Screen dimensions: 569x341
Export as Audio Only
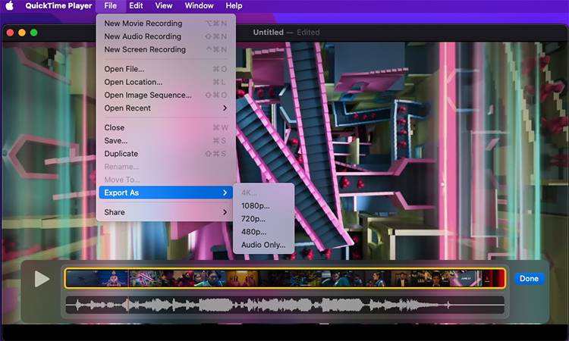(263, 245)
